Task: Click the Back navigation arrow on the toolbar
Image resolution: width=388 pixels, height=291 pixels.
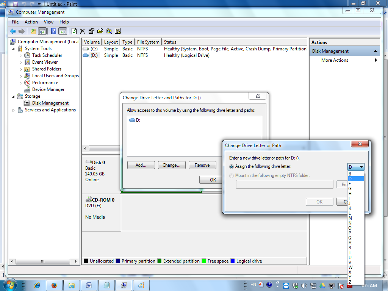Action: pos(13,31)
